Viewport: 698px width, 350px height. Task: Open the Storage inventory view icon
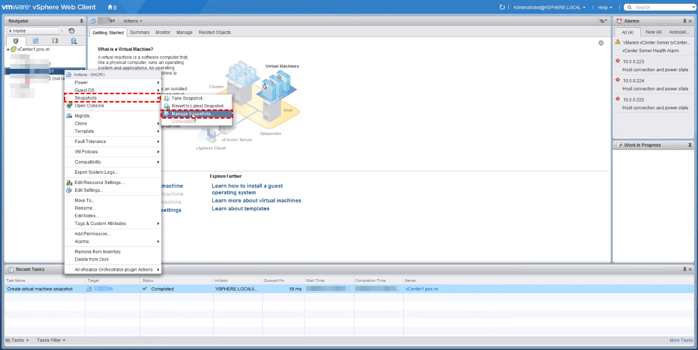click(x=55, y=41)
